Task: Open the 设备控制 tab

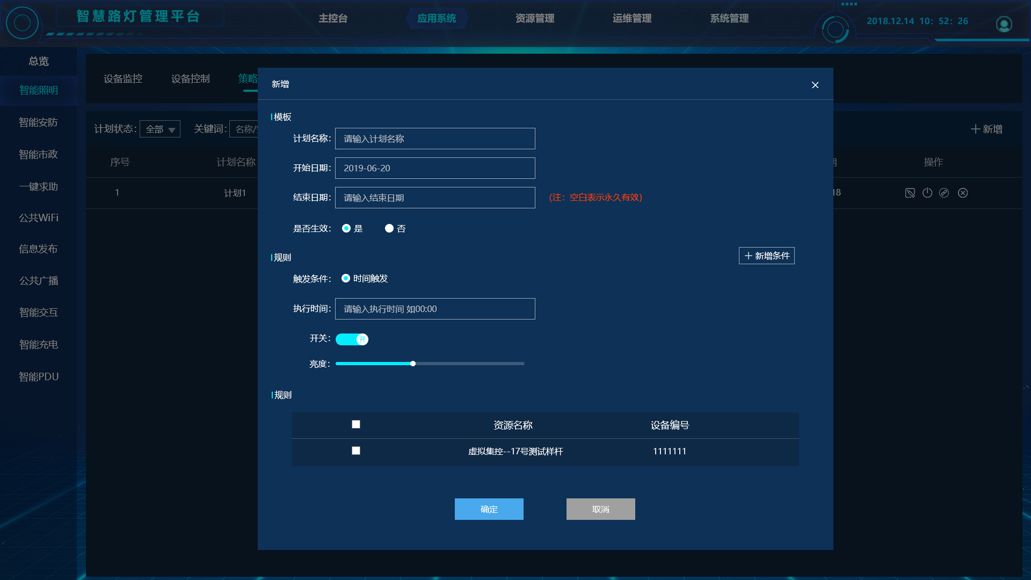Action: [x=190, y=79]
